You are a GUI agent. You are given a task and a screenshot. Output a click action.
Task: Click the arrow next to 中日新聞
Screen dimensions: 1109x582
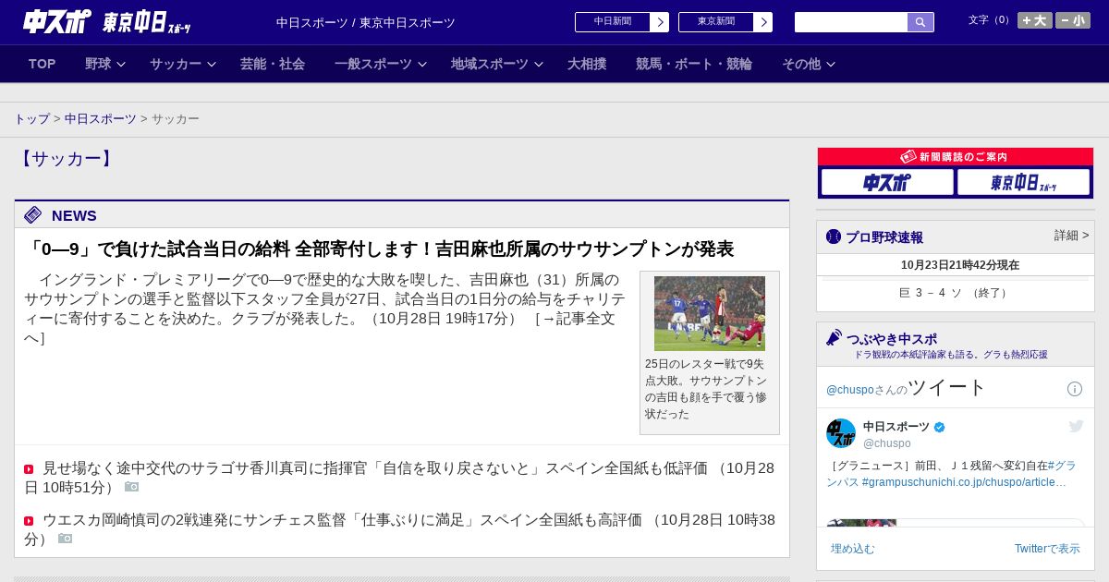pyautogui.click(x=660, y=22)
